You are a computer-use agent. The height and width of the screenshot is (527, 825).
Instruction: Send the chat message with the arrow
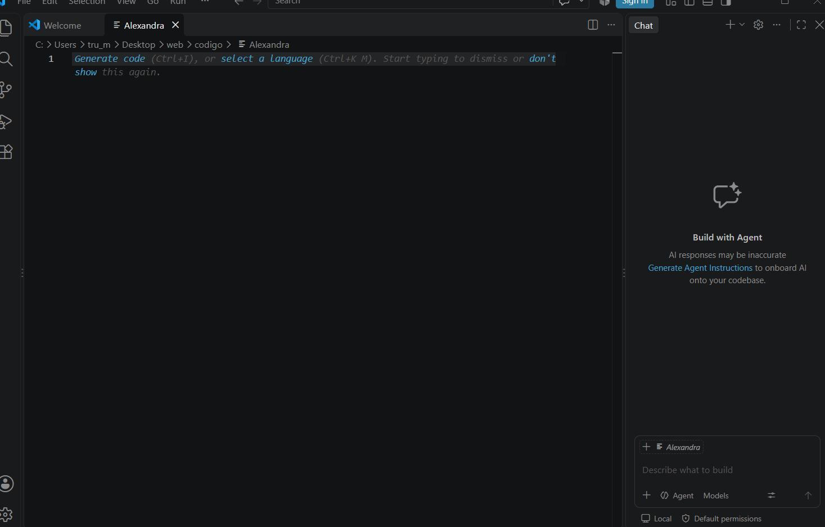tap(808, 496)
